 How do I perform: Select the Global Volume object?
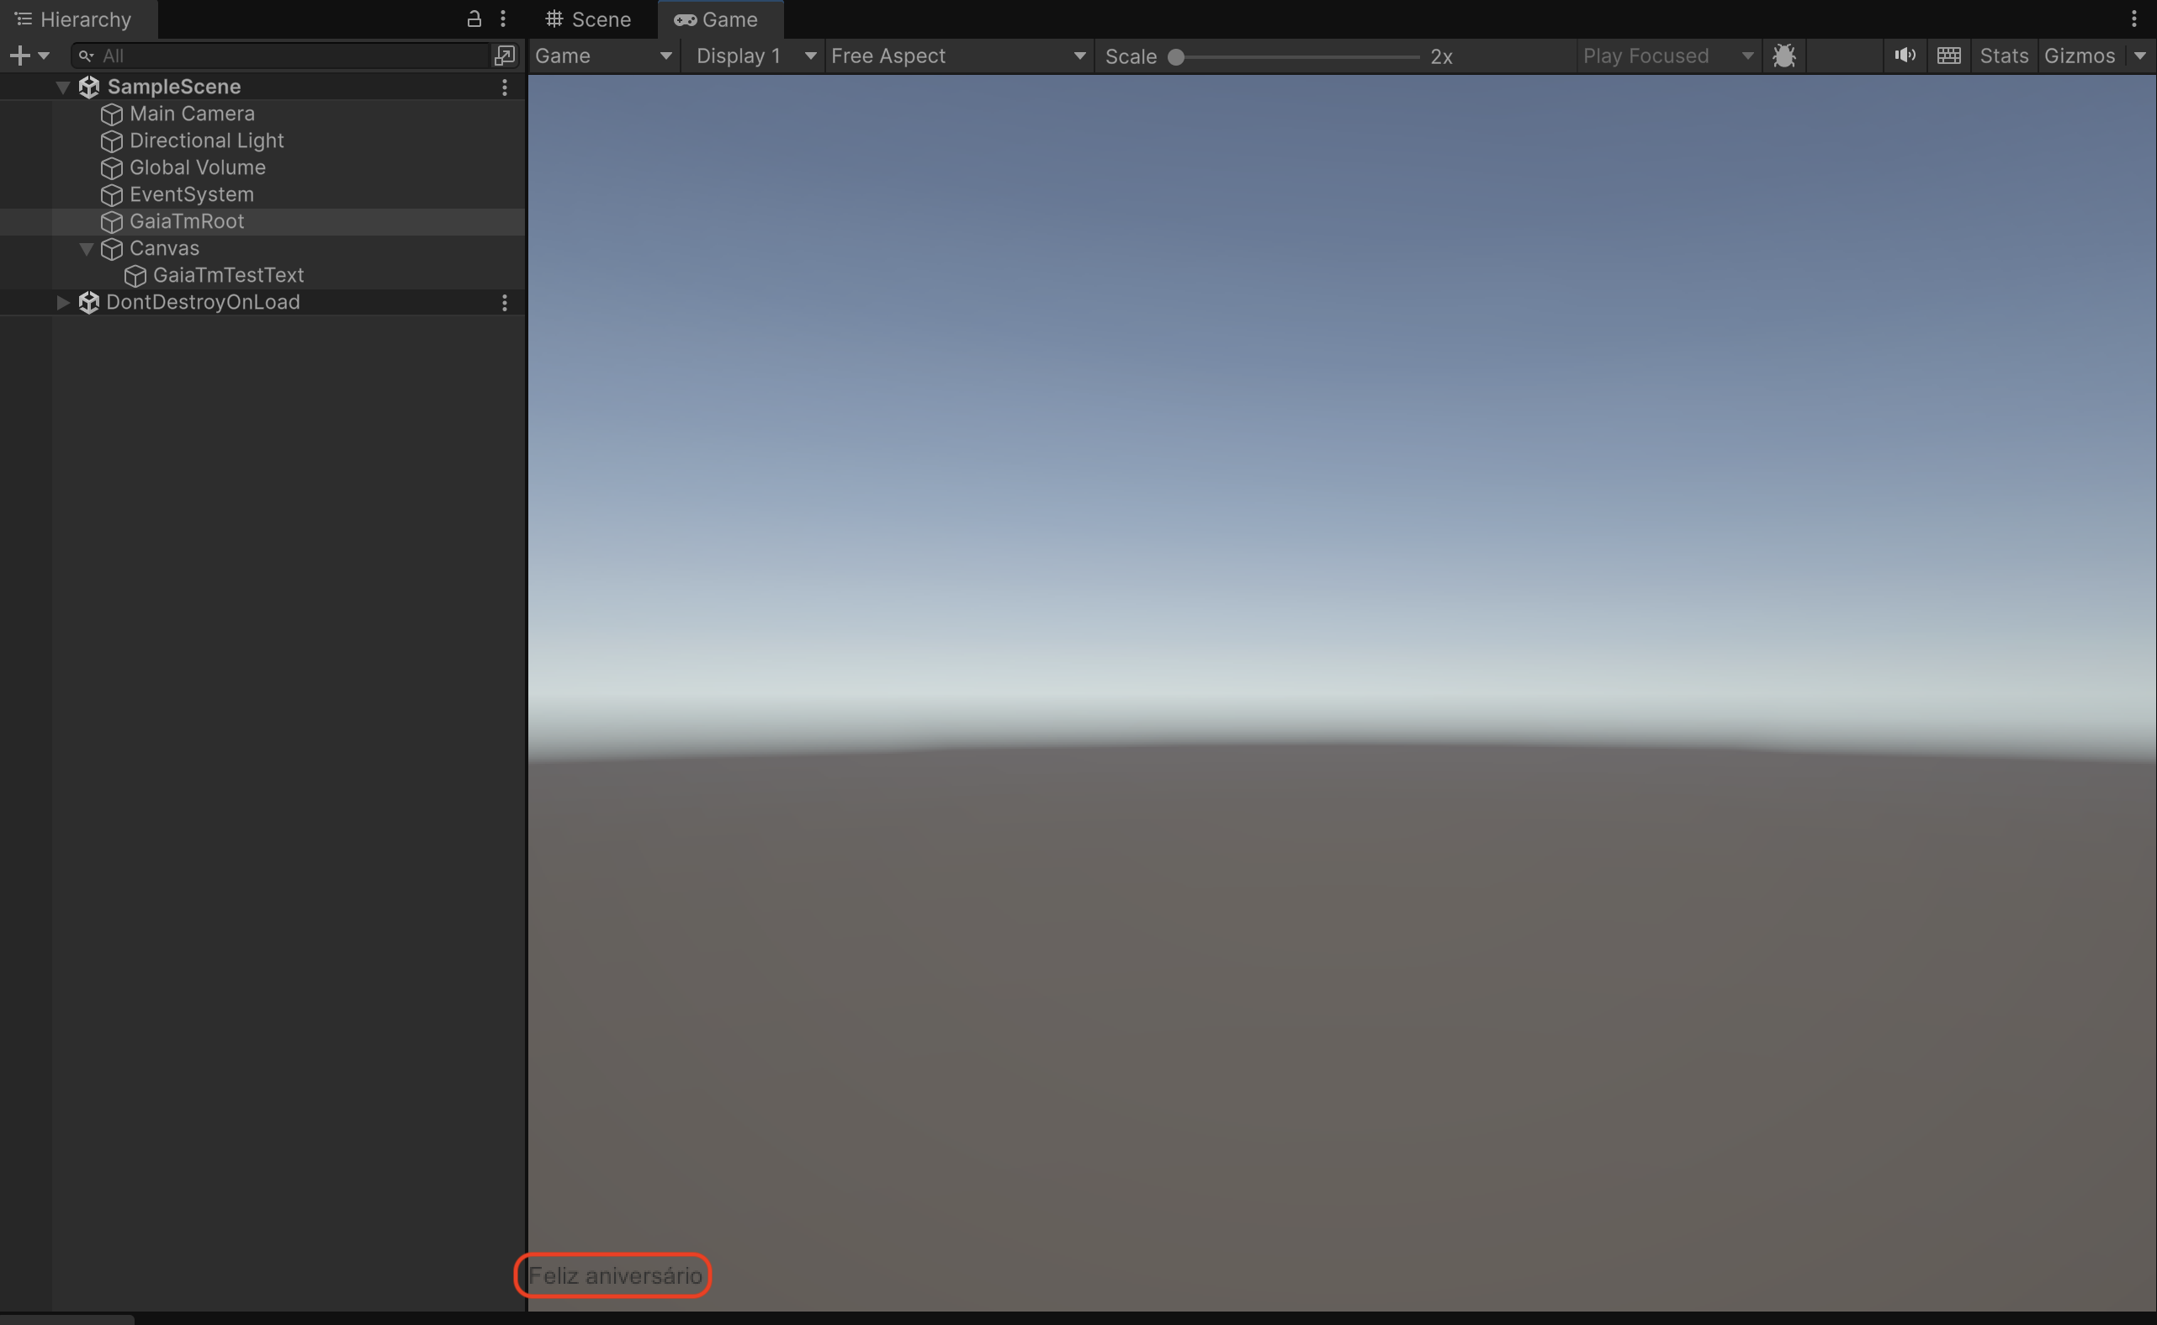pyautogui.click(x=197, y=167)
